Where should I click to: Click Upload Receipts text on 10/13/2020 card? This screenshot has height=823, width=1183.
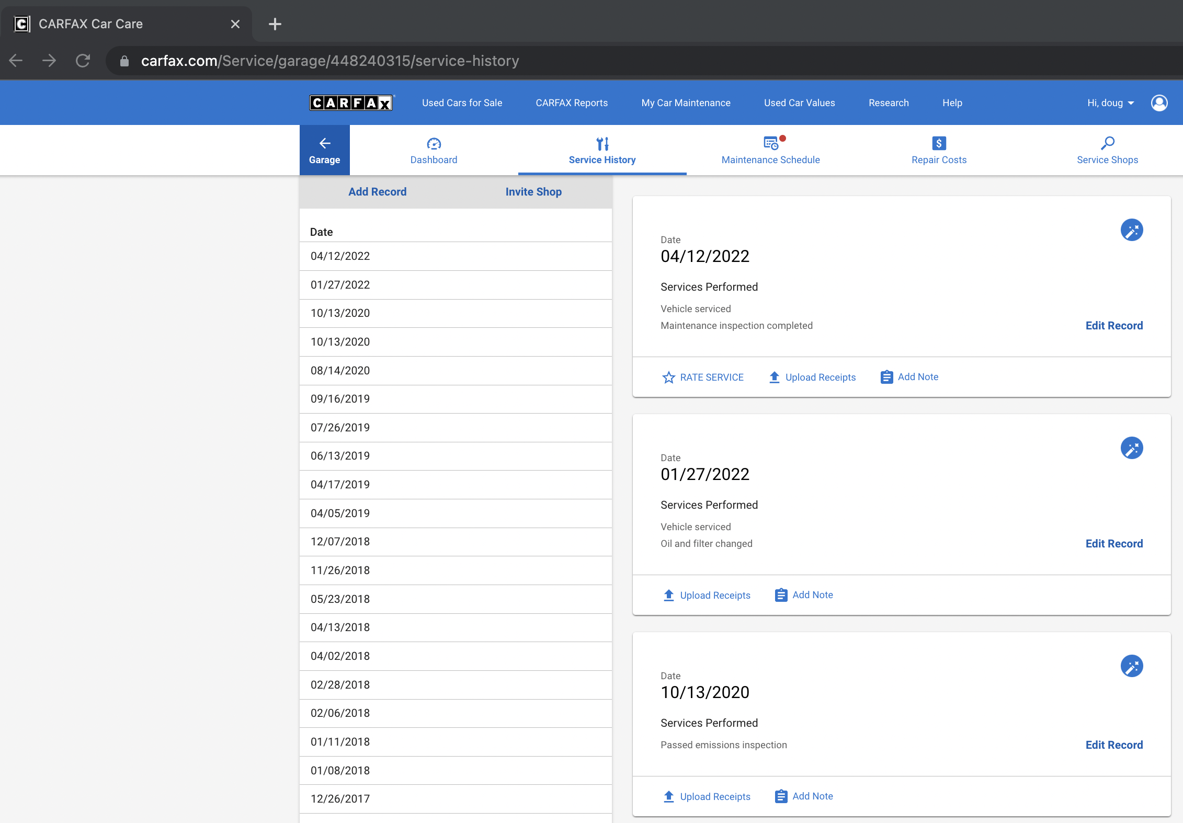(x=715, y=797)
